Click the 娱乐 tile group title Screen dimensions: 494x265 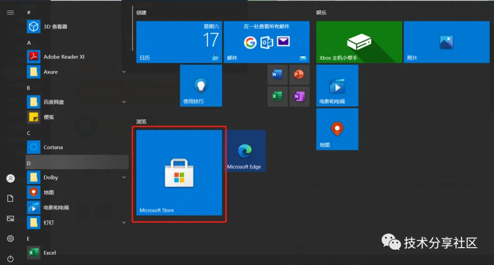click(322, 13)
